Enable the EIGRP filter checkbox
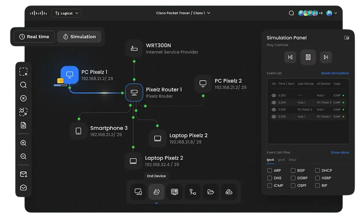Viewport: 364px width, 221px height. (293, 178)
